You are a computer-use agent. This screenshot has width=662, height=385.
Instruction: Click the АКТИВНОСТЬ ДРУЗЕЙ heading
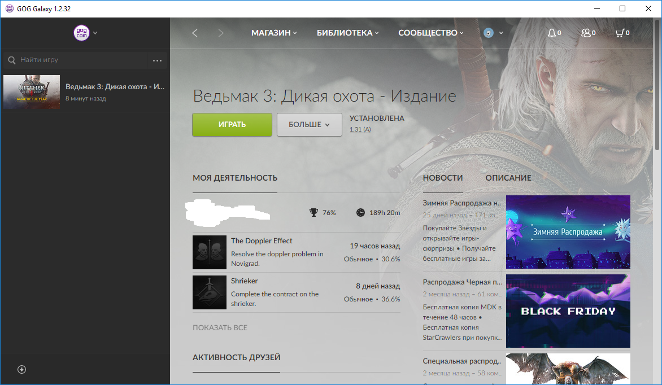pyautogui.click(x=237, y=357)
